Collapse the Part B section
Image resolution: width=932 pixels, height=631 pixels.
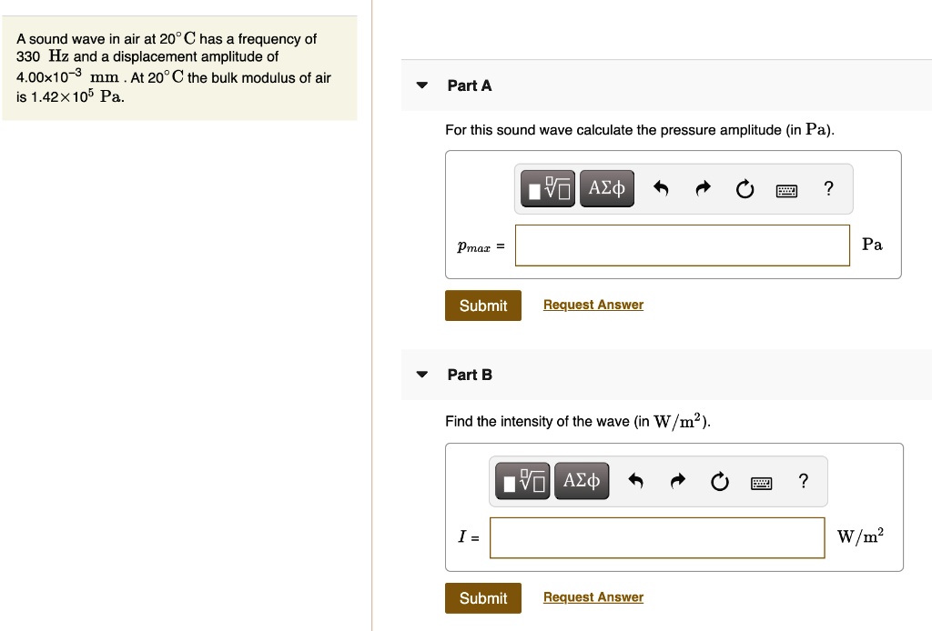(421, 375)
